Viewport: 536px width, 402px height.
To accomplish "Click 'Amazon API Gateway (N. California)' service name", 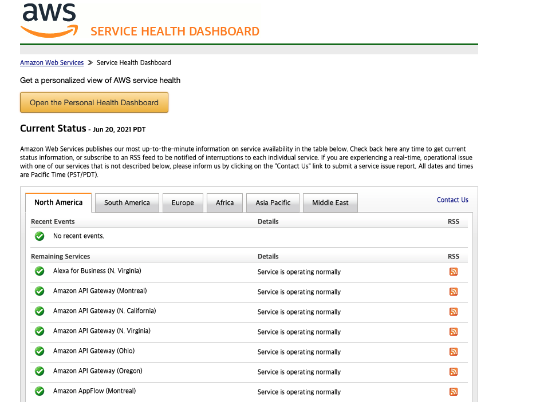I will 105,311.
